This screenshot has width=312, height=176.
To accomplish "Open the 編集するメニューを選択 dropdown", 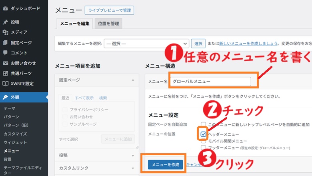I will point(146,44).
